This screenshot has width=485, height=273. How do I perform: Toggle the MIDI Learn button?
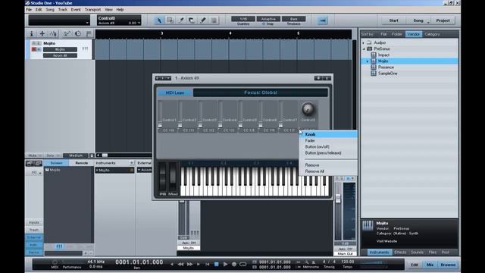click(x=175, y=93)
